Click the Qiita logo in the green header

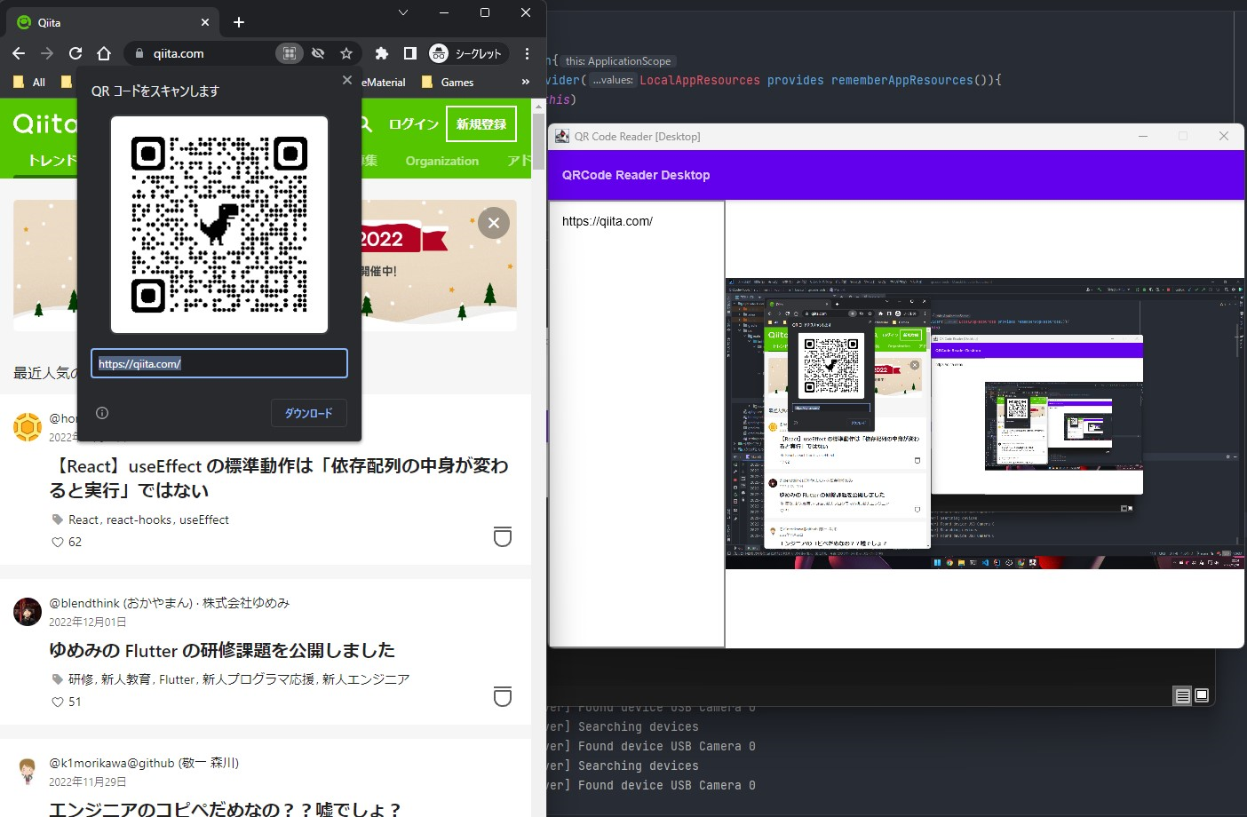pyautogui.click(x=45, y=123)
